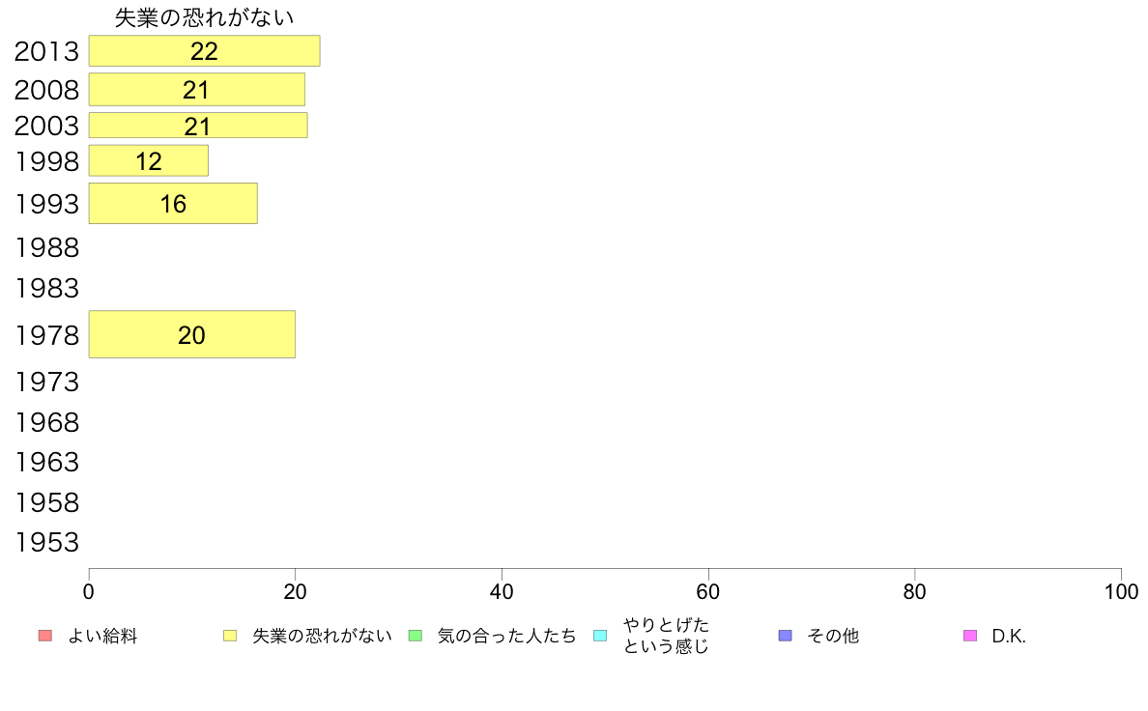Screen dimensions: 1148x711
Task: Click the 失業の恐れがない title above bars
Action: (x=204, y=17)
